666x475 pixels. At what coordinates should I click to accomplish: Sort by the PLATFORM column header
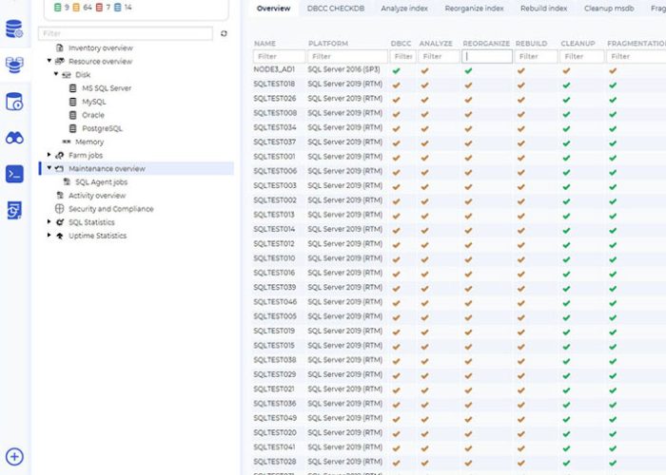click(x=328, y=44)
